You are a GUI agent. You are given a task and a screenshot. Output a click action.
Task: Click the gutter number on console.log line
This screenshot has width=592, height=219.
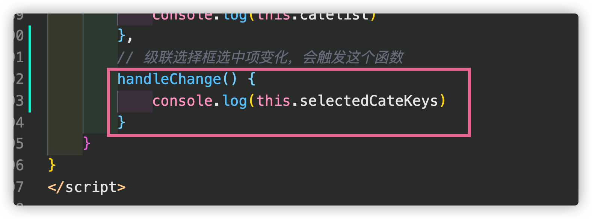click(x=19, y=101)
